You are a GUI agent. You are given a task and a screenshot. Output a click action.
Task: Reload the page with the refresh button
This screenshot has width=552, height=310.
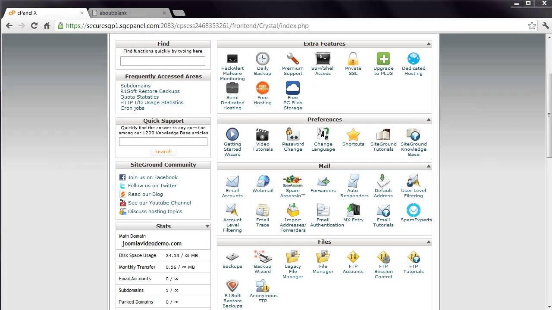click(x=34, y=26)
